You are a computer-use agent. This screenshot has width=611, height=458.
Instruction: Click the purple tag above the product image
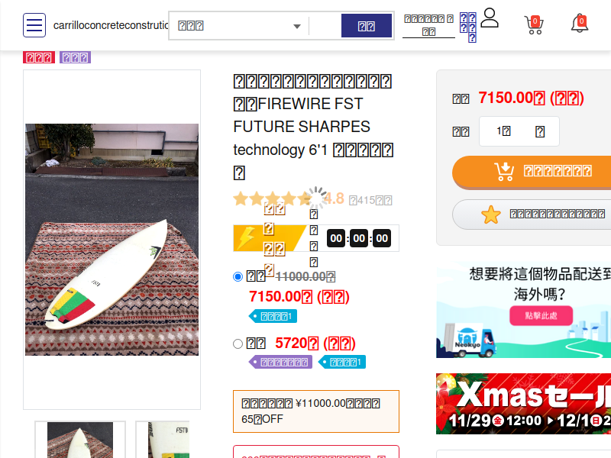(x=75, y=57)
